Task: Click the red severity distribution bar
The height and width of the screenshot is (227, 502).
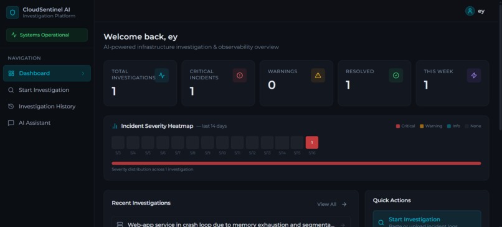Action: point(296,163)
